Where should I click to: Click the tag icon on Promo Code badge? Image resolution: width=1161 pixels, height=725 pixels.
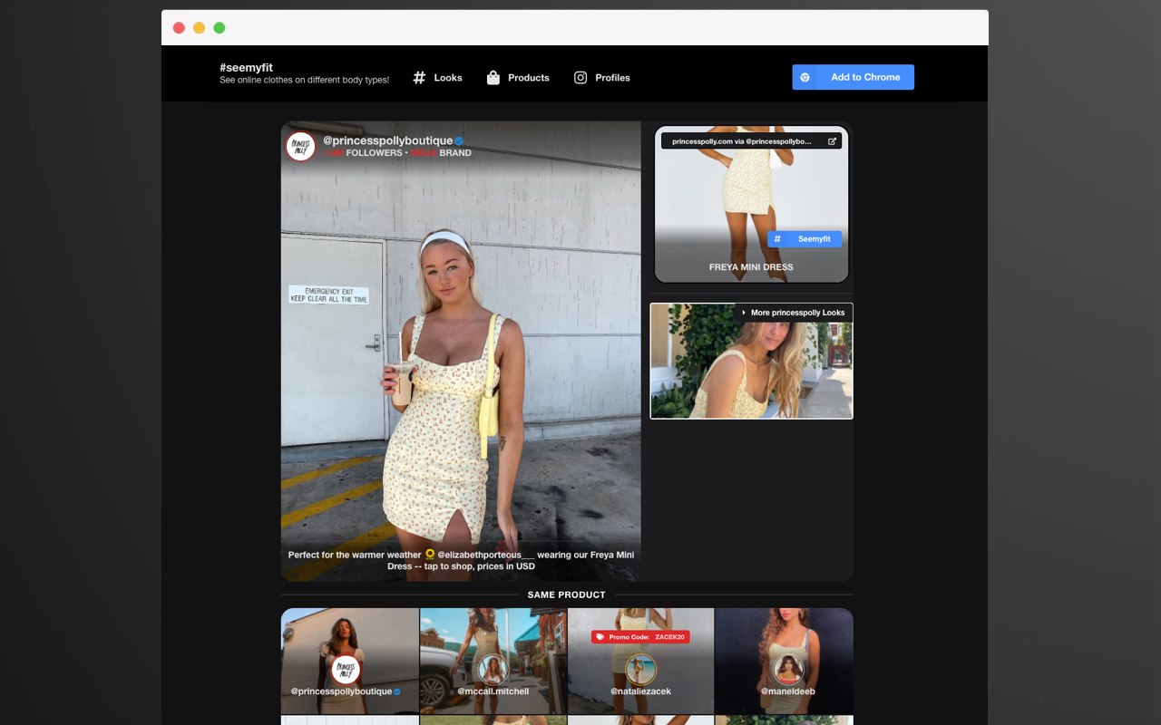click(600, 637)
